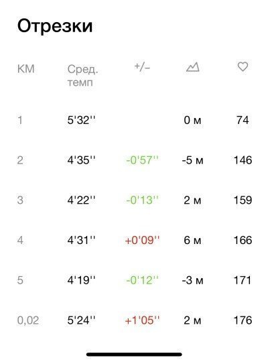
Task: Tap the elevation mountain icon header
Action: pyautogui.click(x=192, y=67)
